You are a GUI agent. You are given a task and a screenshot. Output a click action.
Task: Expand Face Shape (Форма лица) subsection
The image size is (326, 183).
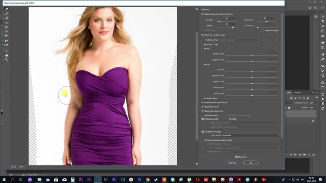click(205, 98)
